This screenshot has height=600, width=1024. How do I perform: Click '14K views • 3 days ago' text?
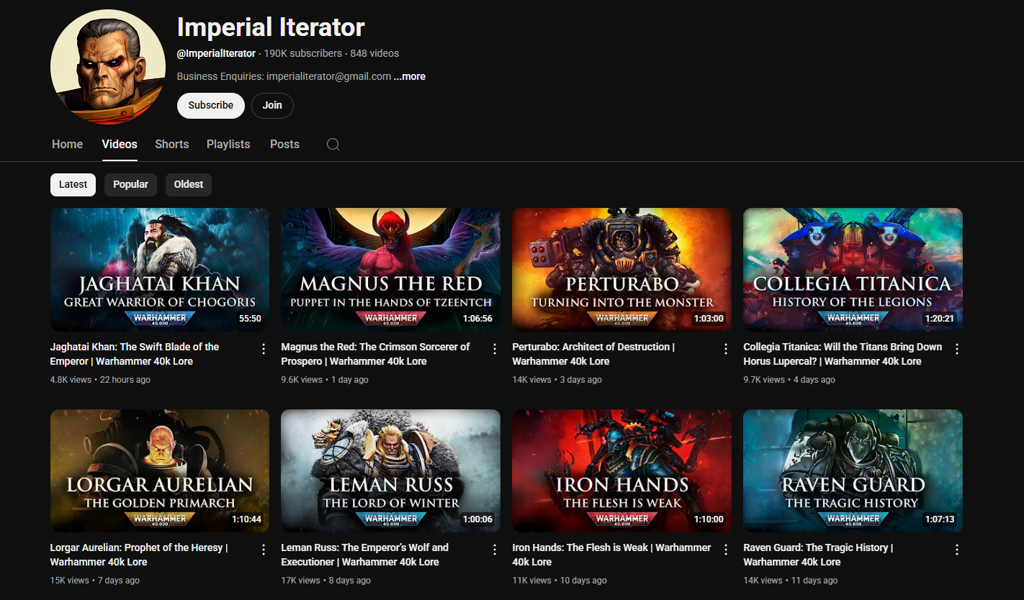(557, 380)
